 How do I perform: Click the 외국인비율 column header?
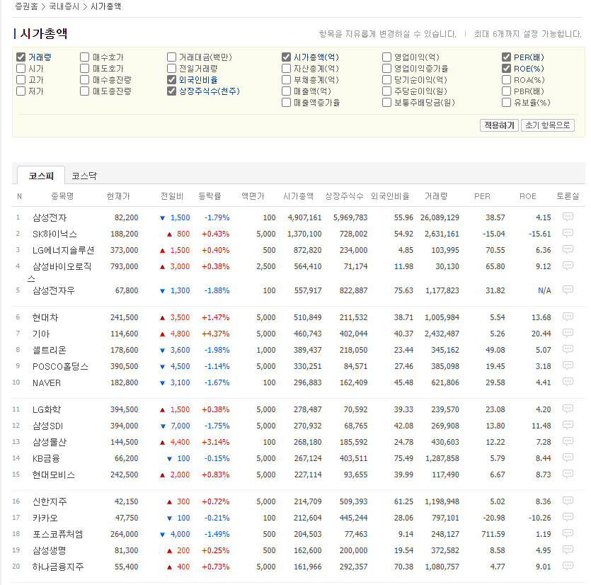click(390, 196)
